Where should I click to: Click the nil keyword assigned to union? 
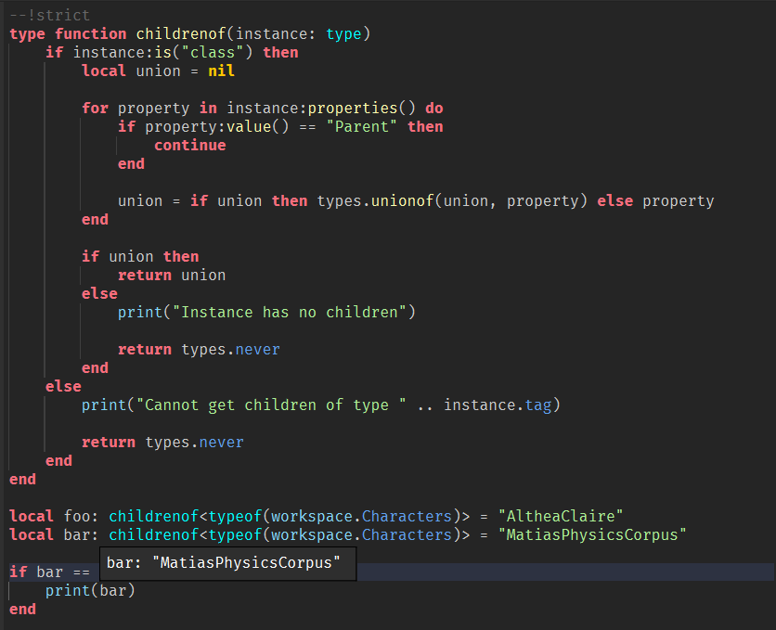click(220, 71)
